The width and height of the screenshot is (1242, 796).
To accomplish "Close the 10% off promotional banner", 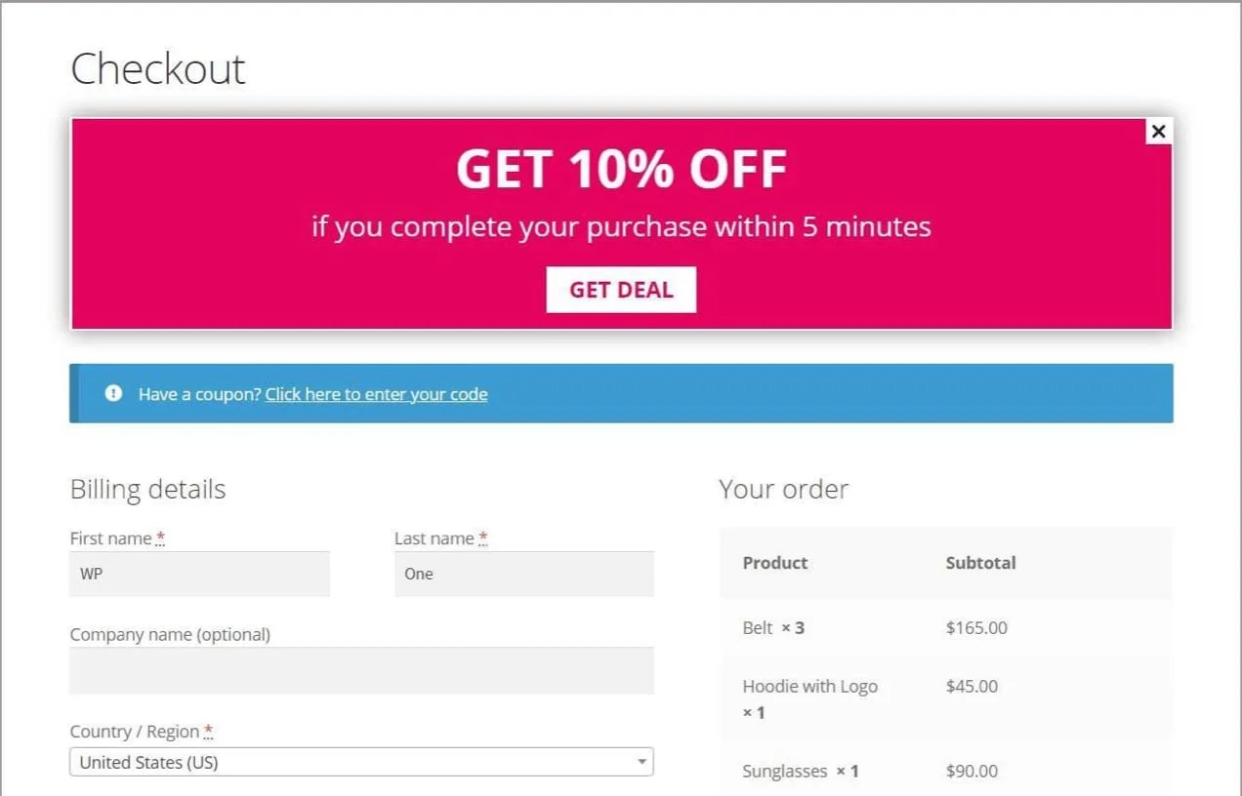I will tap(1158, 131).
